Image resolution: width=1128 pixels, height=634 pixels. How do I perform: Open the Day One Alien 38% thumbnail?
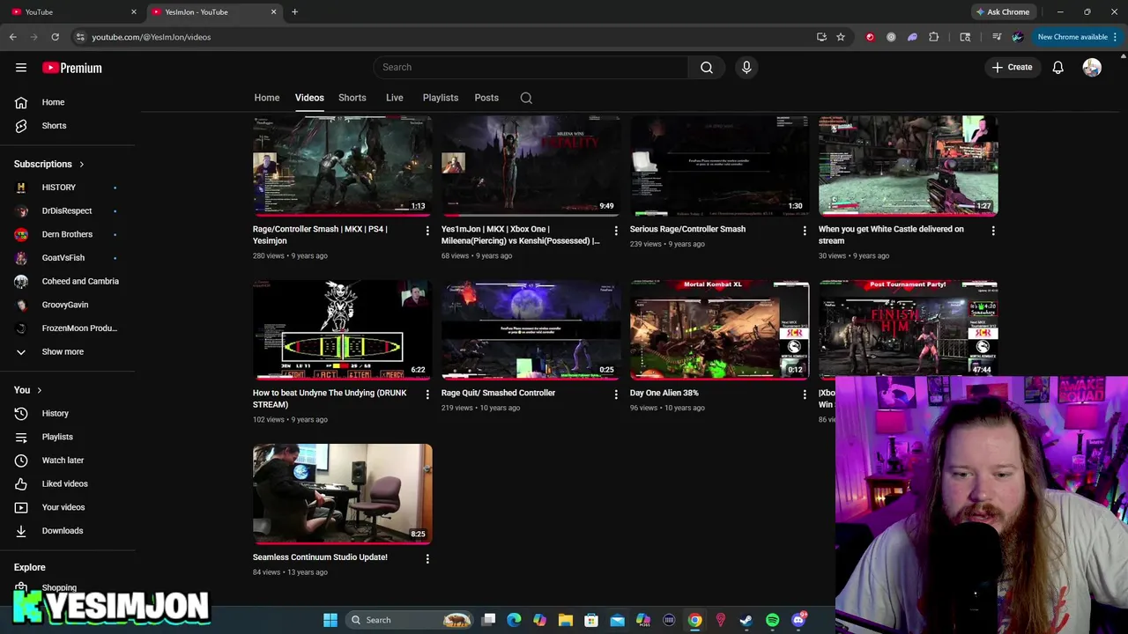720,330
